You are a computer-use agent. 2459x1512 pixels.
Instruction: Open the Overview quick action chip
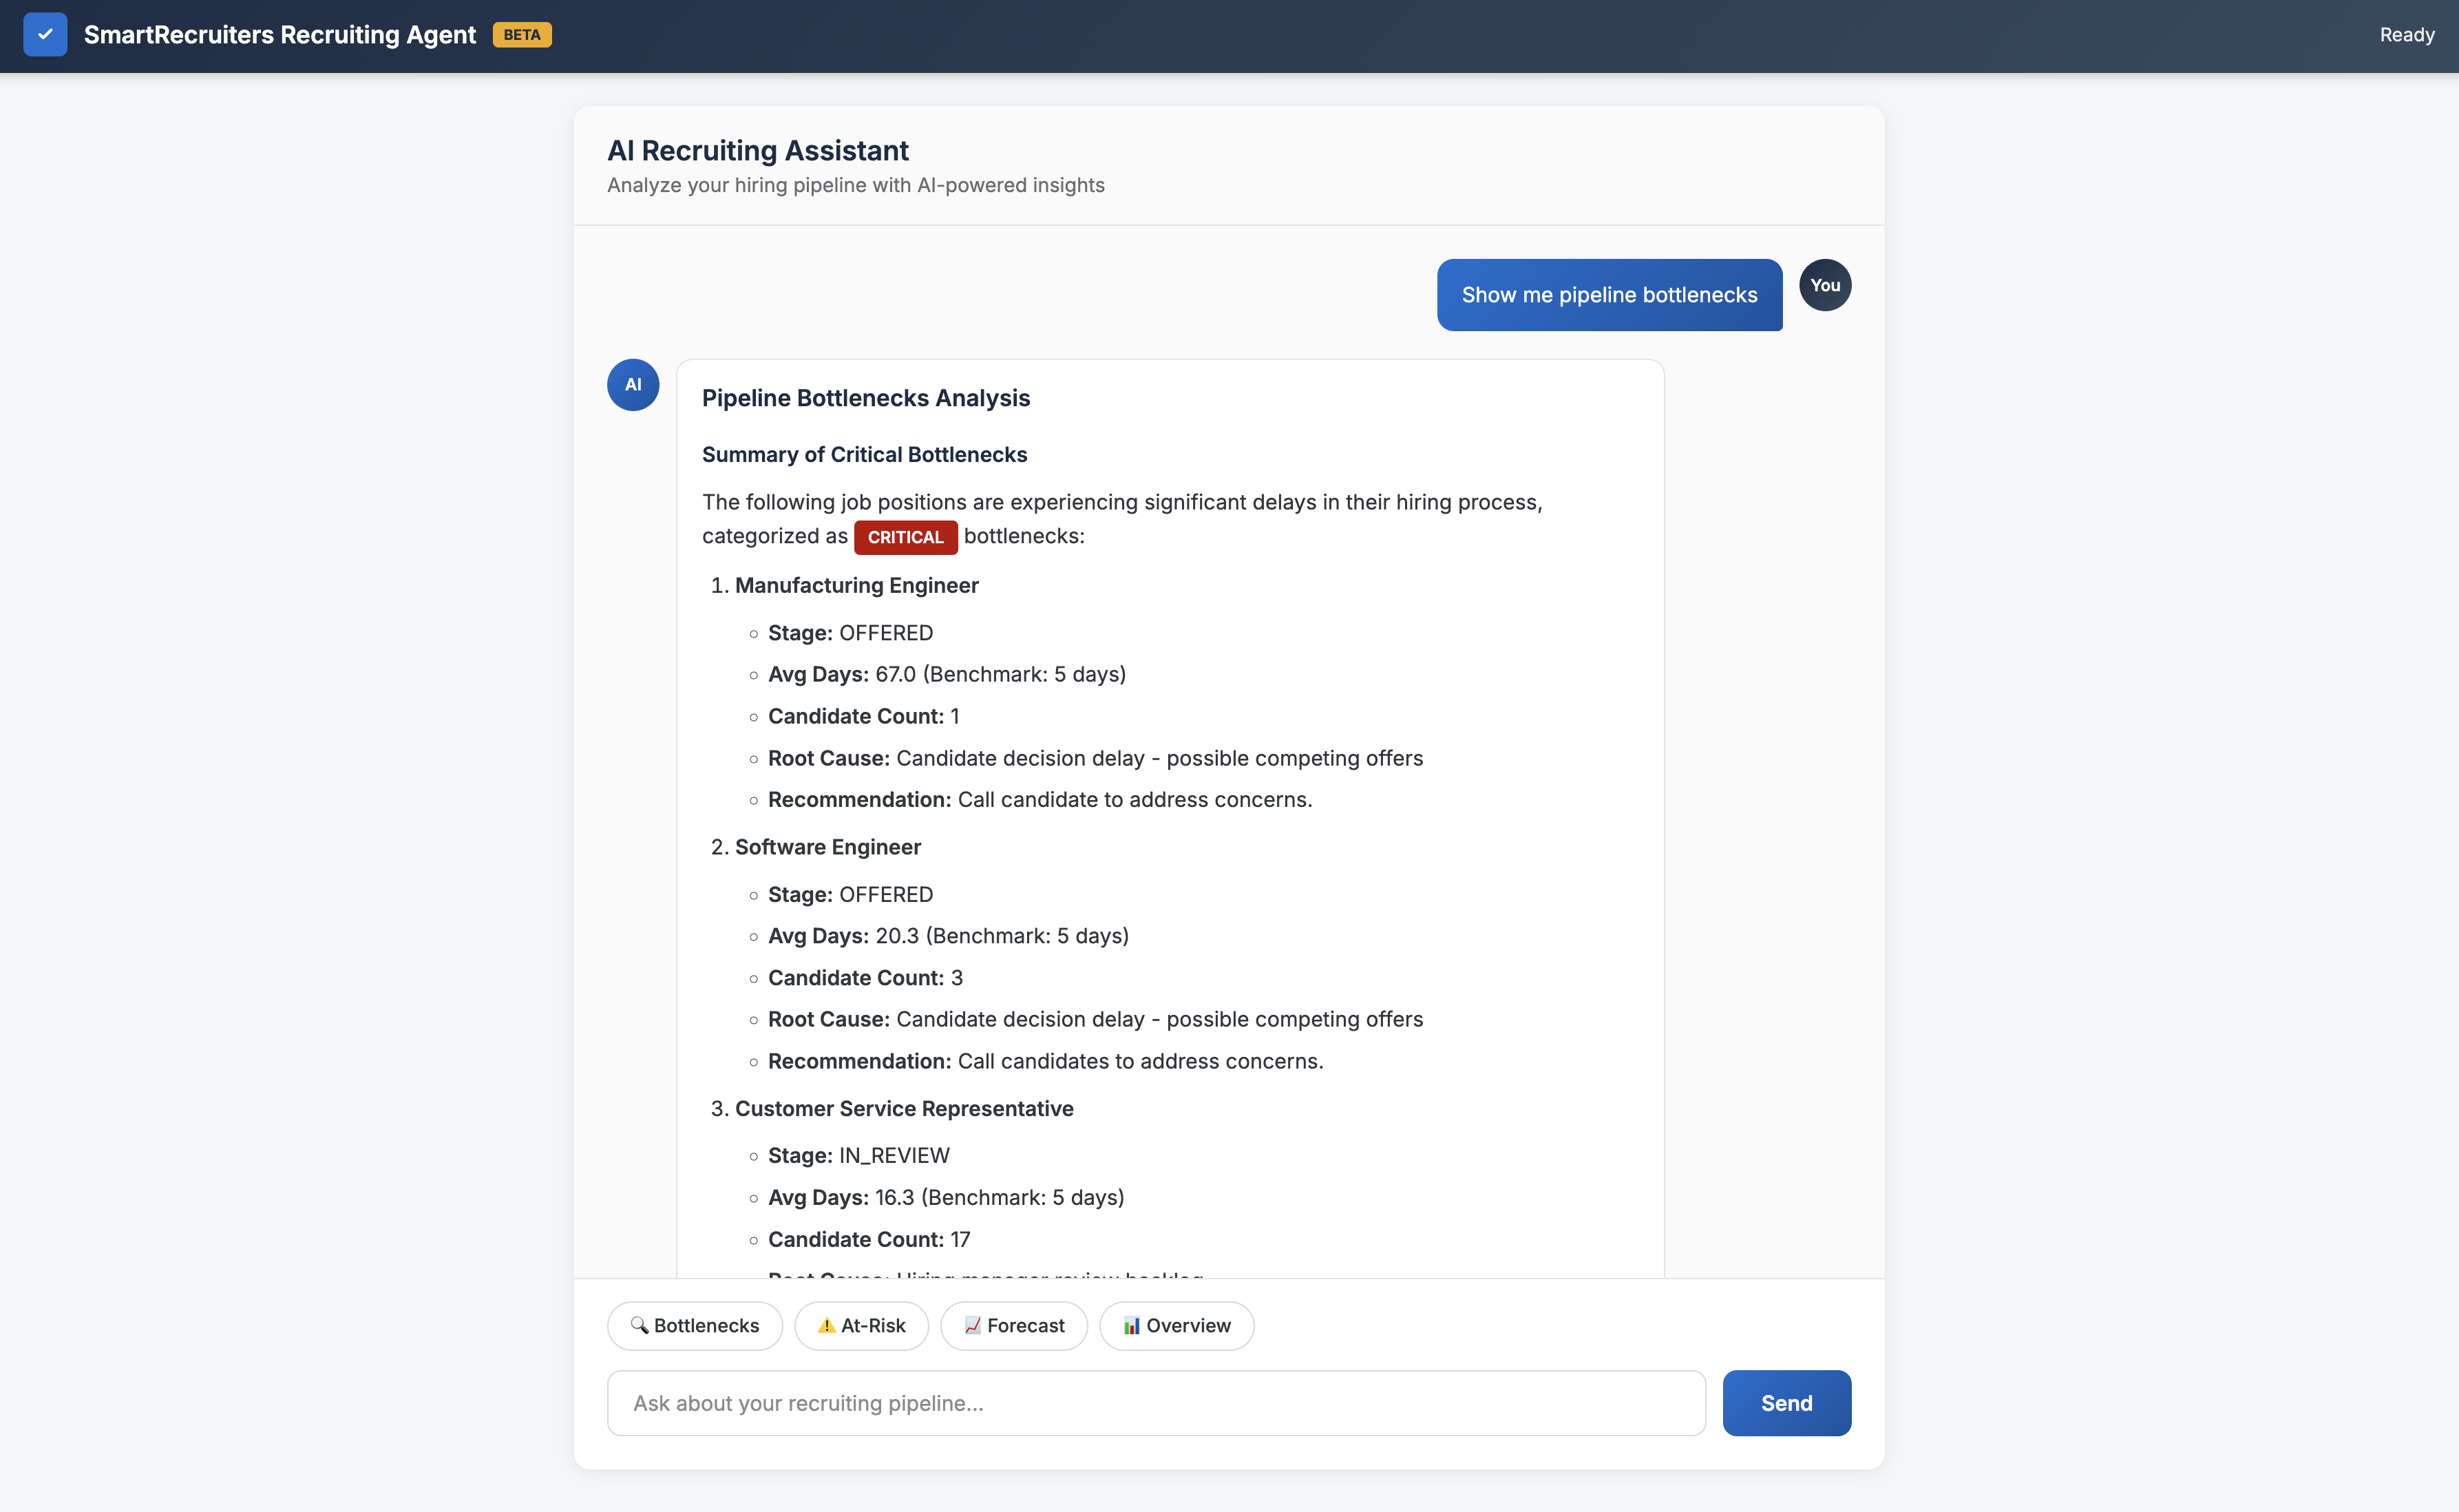click(x=1176, y=1325)
